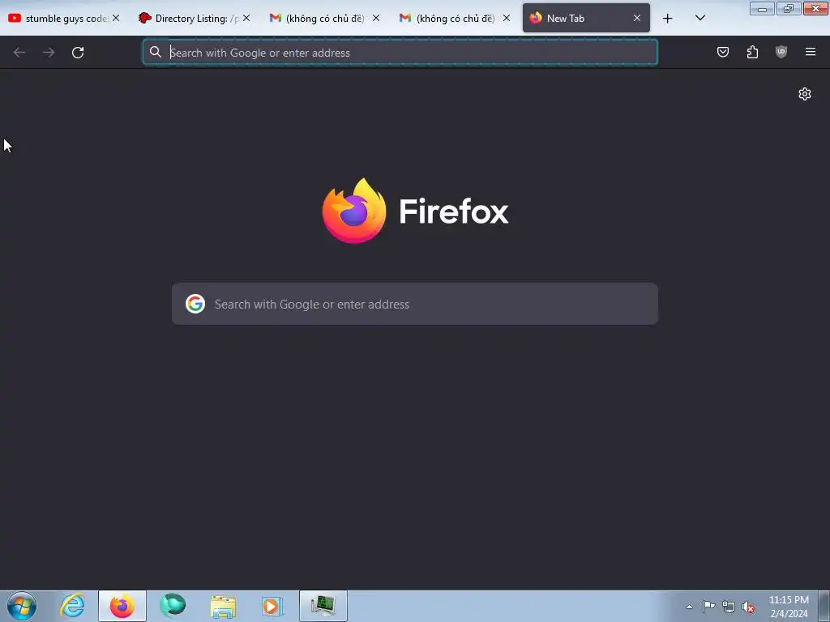
Task: Open network status tray icon
Action: 729,607
